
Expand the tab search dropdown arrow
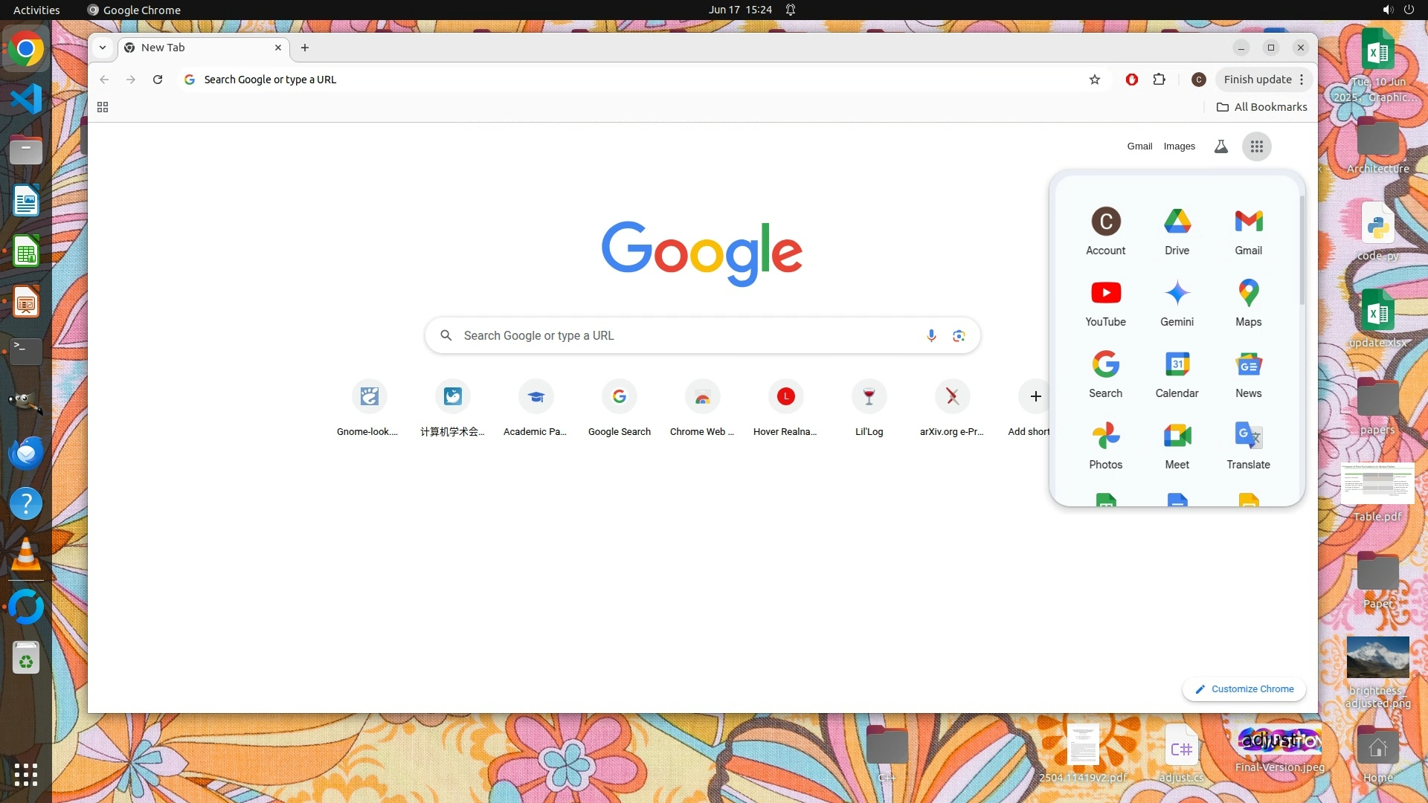click(x=103, y=48)
